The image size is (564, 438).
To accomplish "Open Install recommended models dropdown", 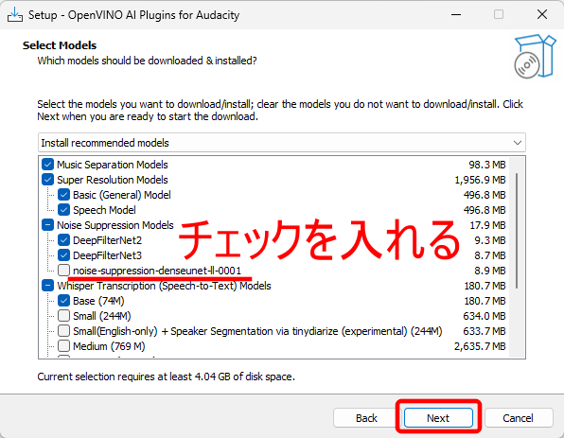I will tap(282, 143).
